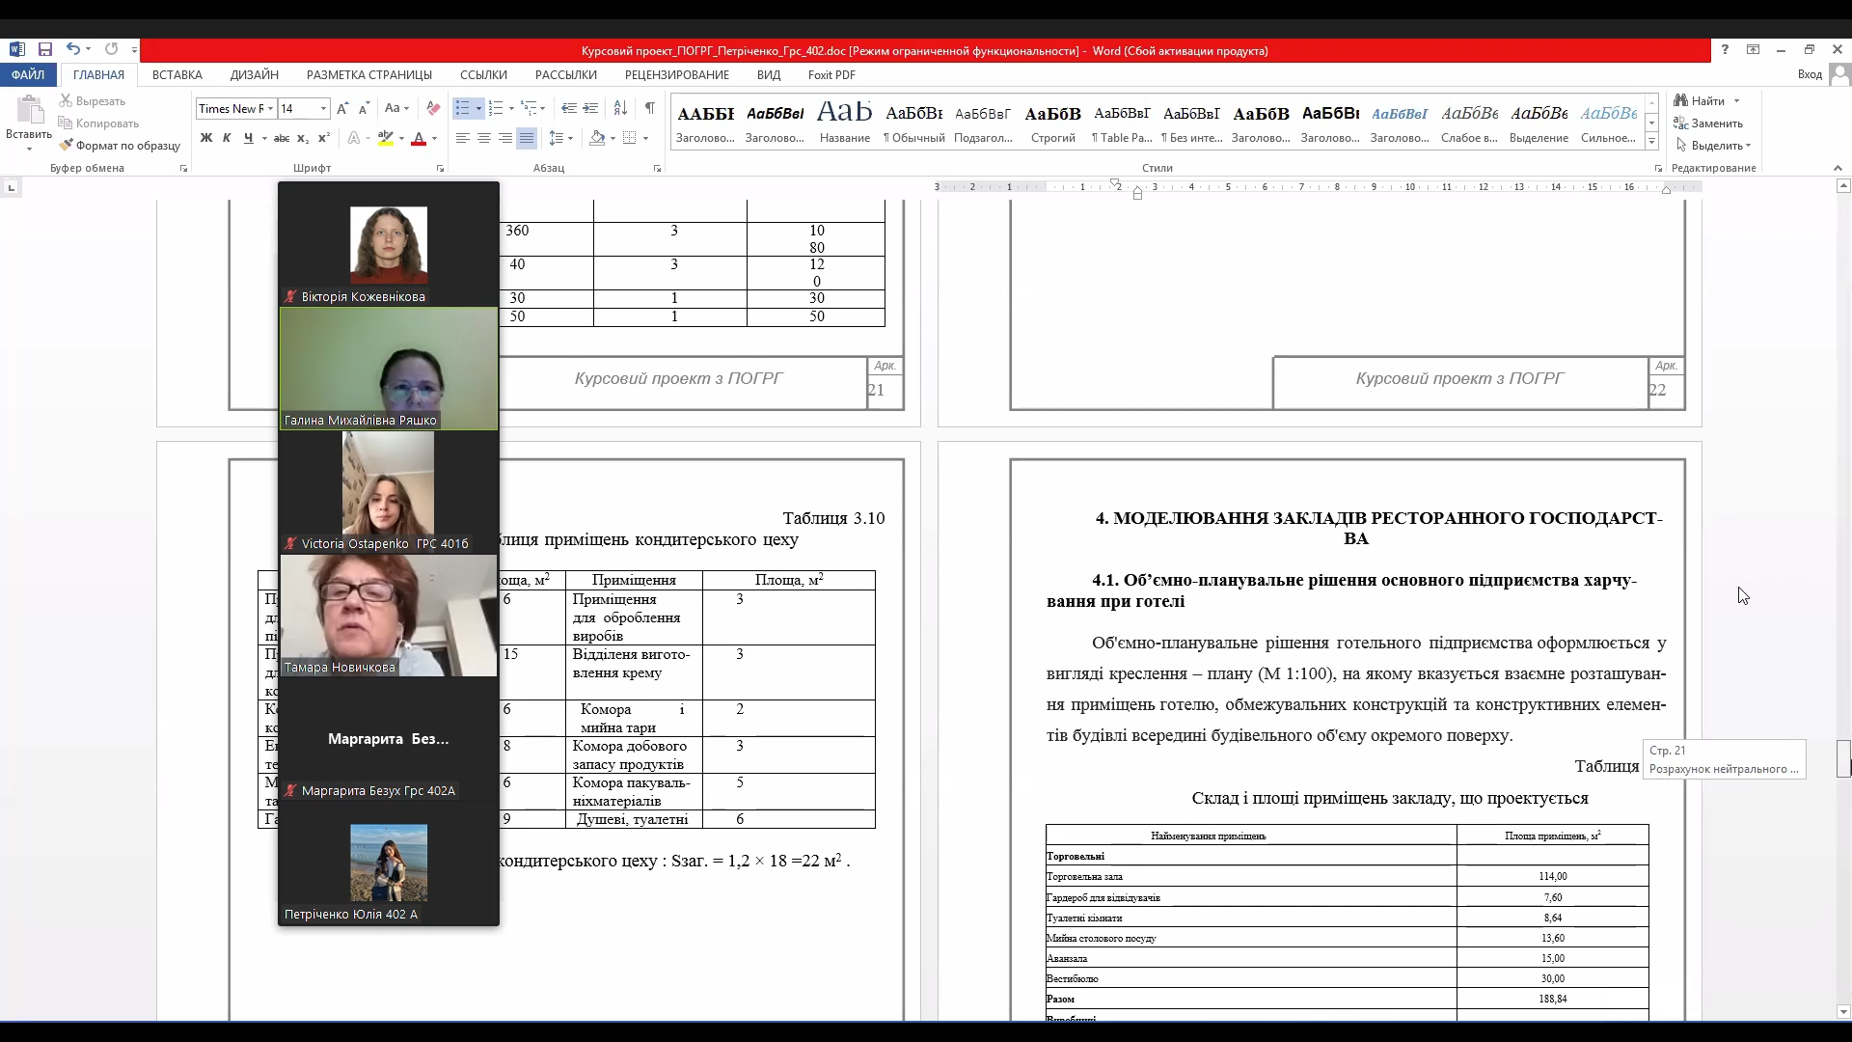1852x1042 pixels.
Task: Toggle strikethrough text formatting
Action: (x=281, y=139)
